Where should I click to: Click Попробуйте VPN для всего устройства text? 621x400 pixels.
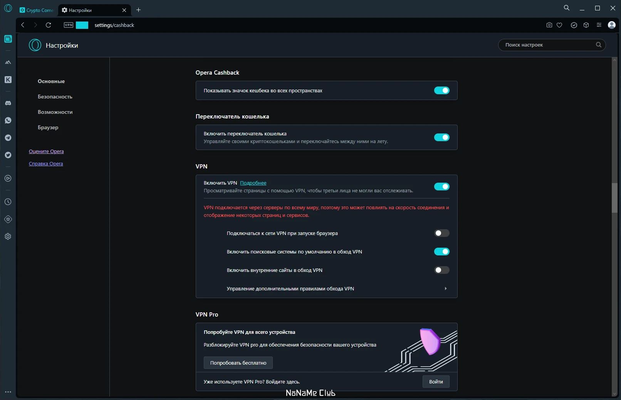click(249, 332)
